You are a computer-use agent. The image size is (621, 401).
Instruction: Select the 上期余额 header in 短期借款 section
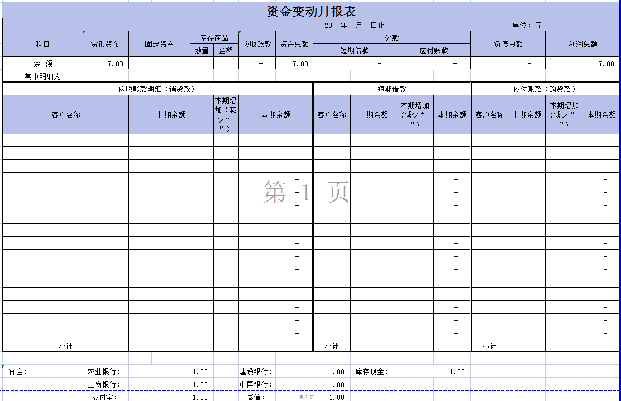tap(373, 114)
